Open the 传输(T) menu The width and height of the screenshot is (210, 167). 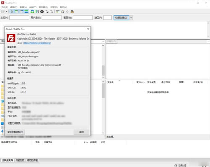coord(33,7)
